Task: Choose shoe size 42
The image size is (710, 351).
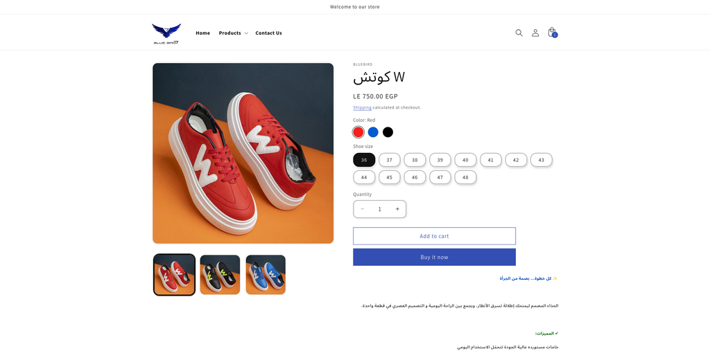Action: (516, 160)
